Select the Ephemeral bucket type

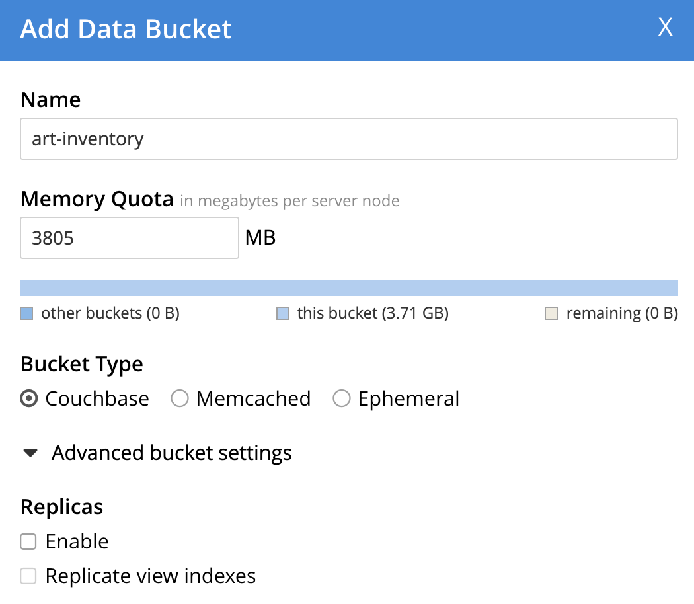(x=342, y=398)
